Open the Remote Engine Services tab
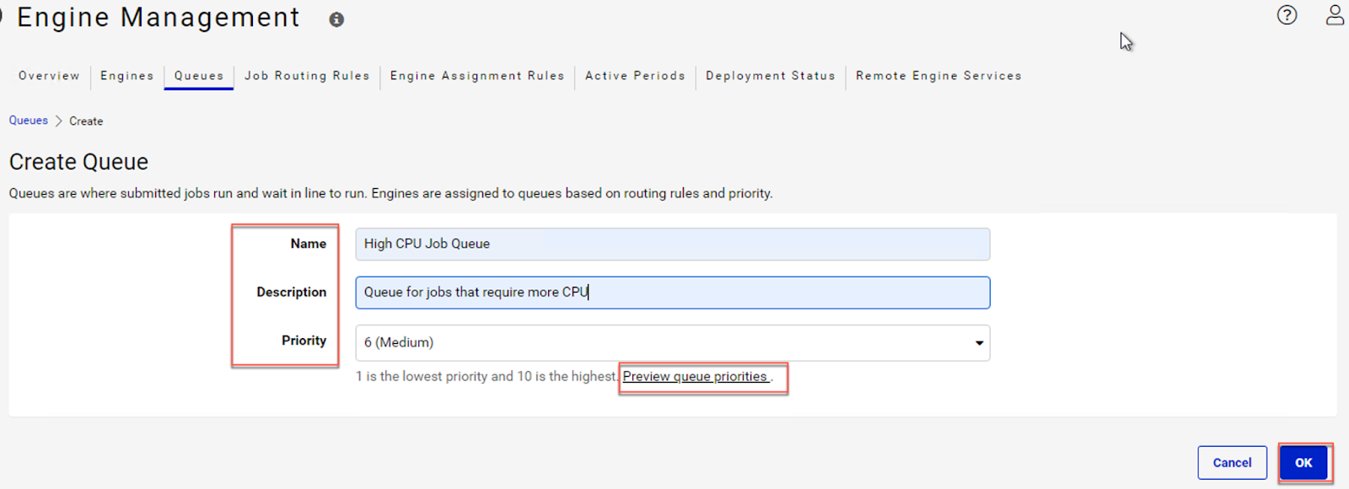The image size is (1349, 489). pyautogui.click(x=938, y=76)
